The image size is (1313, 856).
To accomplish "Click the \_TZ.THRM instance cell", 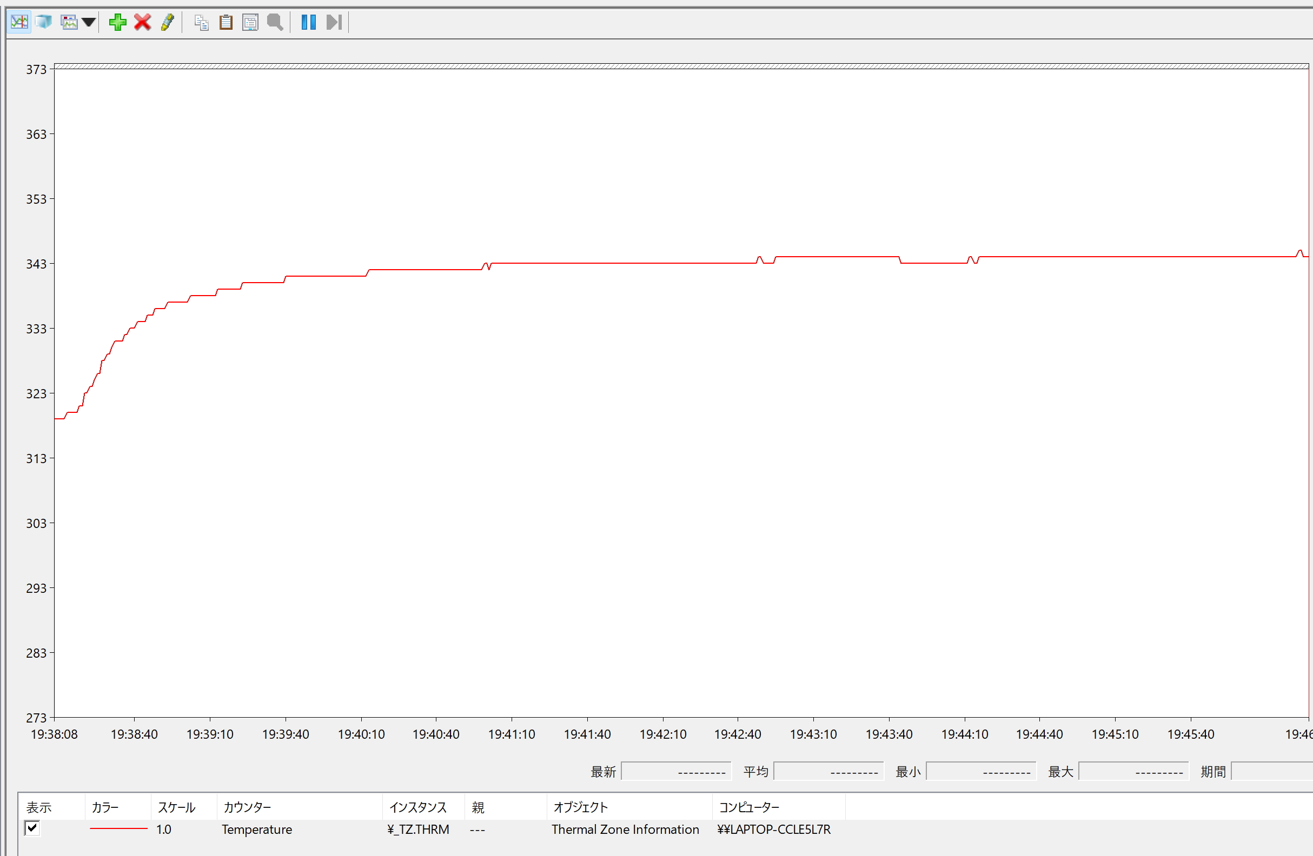I will pyautogui.click(x=418, y=829).
